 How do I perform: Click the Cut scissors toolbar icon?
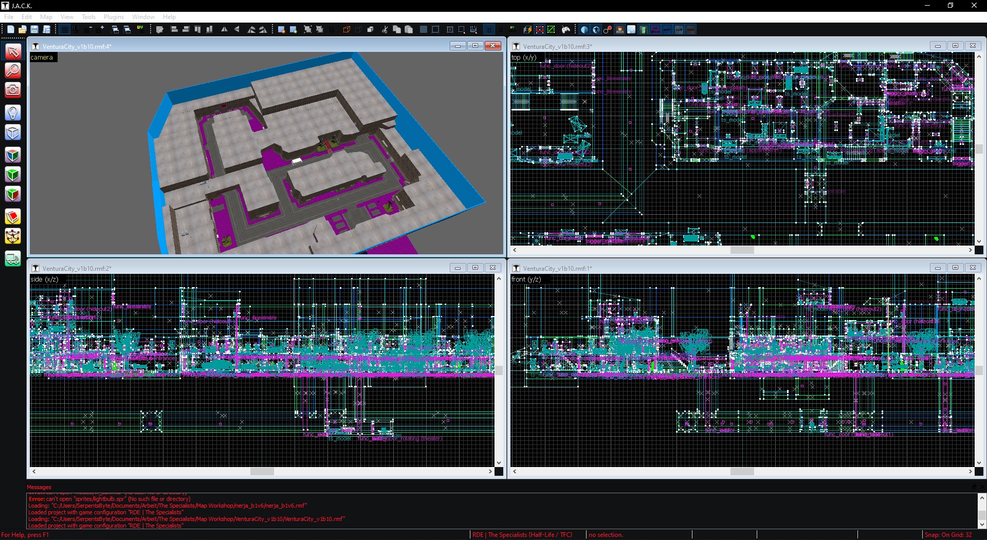click(385, 30)
